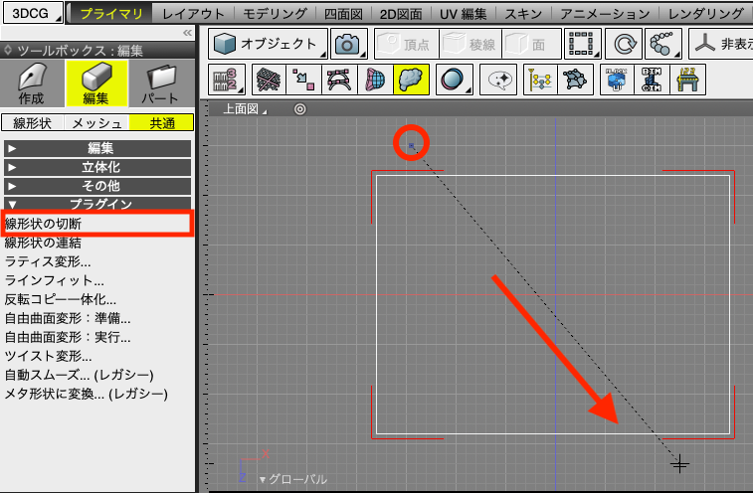Select the 作成 (Create) toolbox icon
This screenshot has height=493, width=753.
pos(32,84)
